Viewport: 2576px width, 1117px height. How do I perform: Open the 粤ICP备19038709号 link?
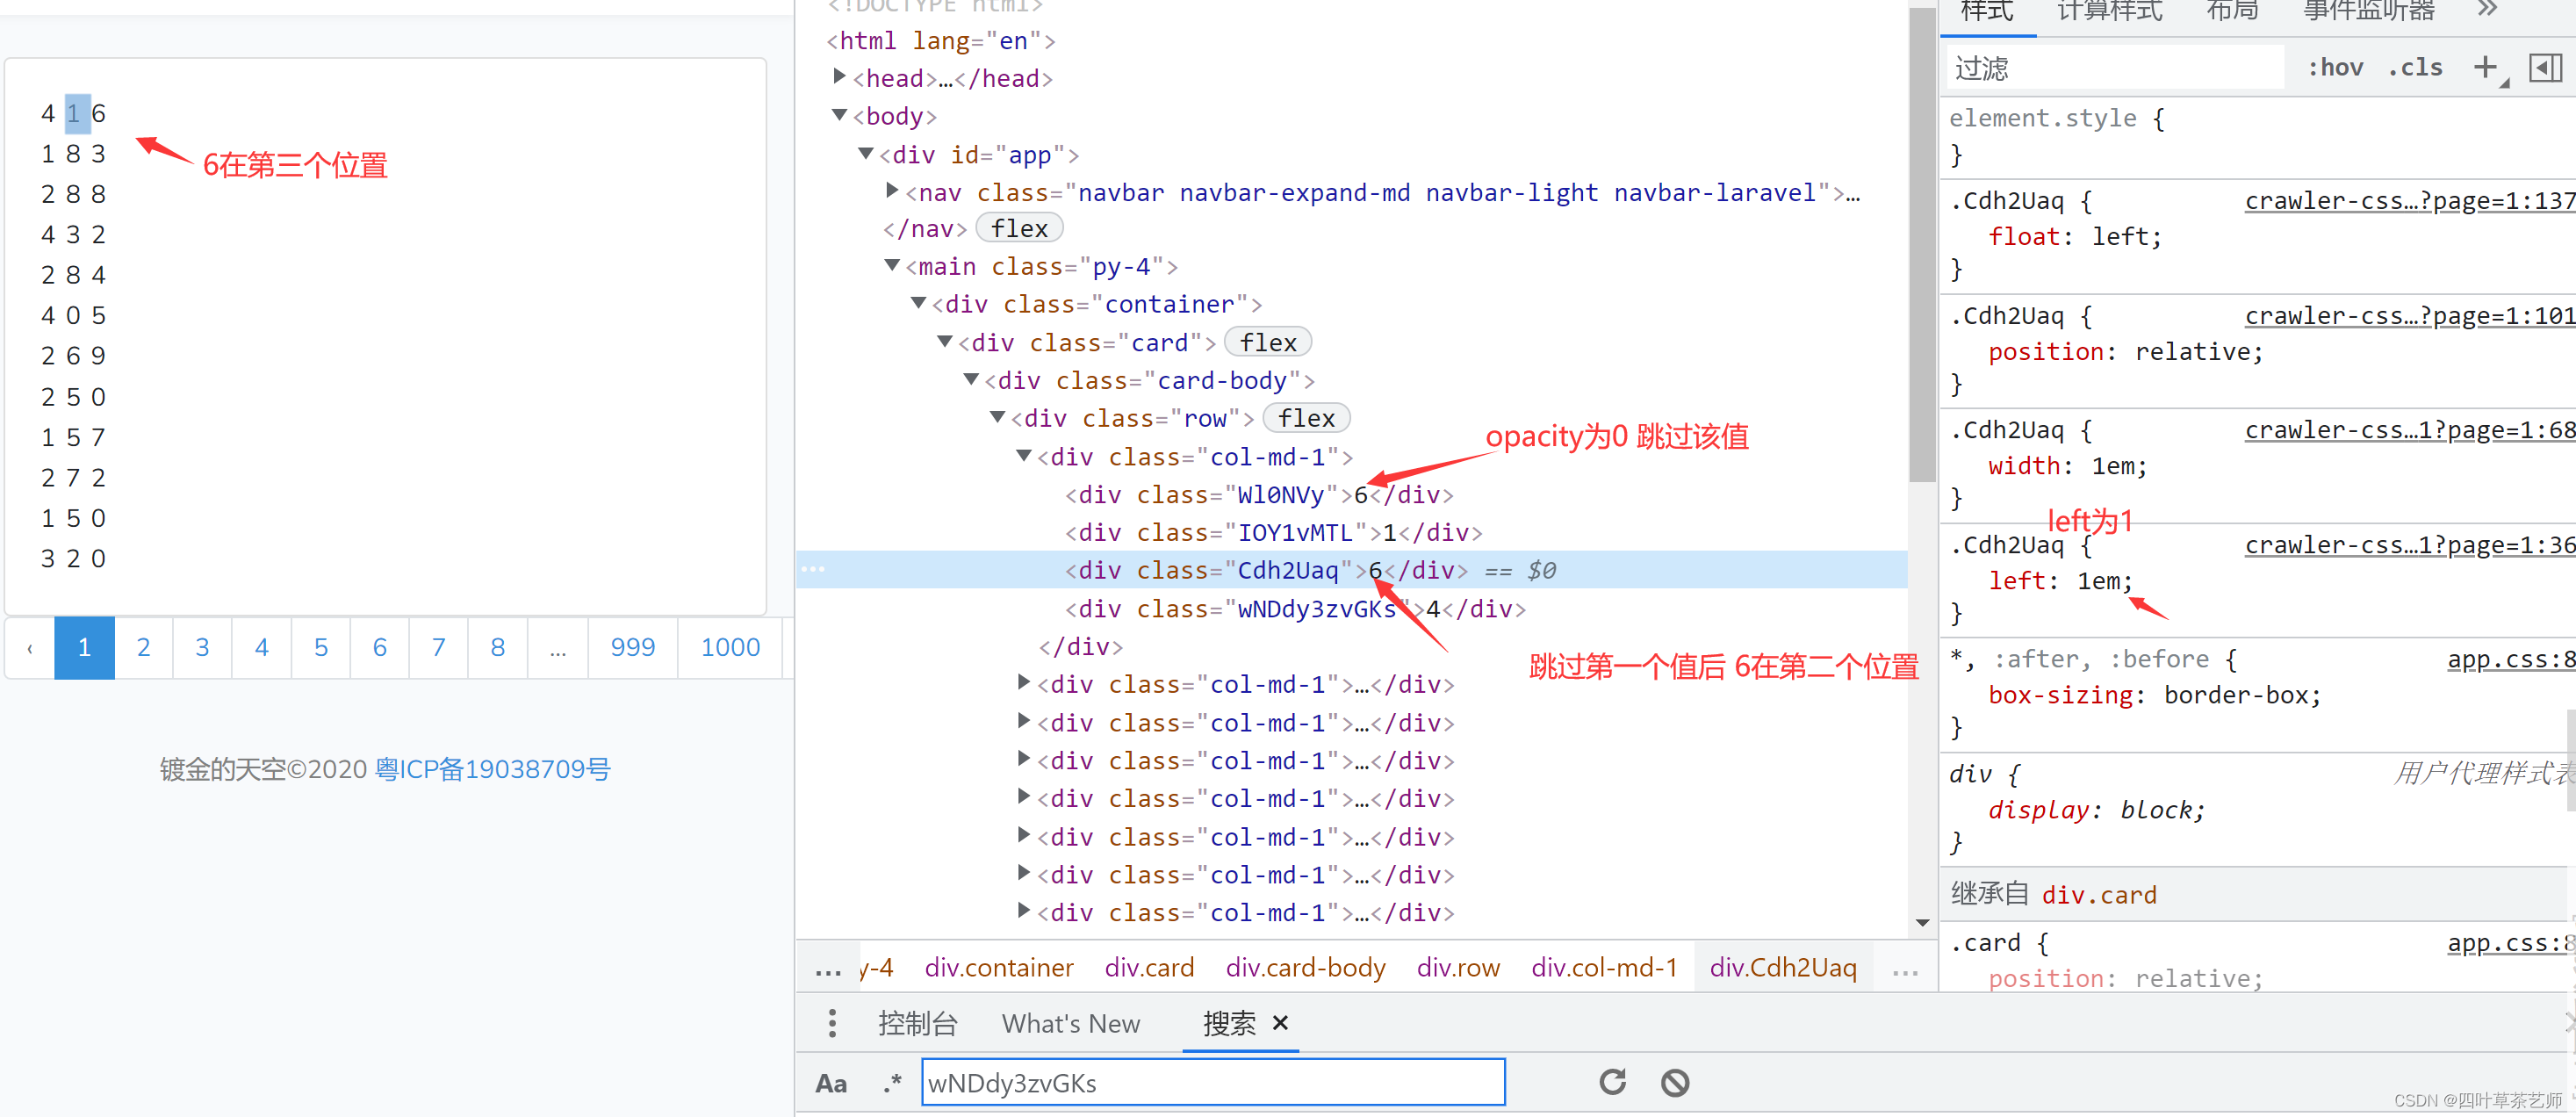[x=492, y=768]
